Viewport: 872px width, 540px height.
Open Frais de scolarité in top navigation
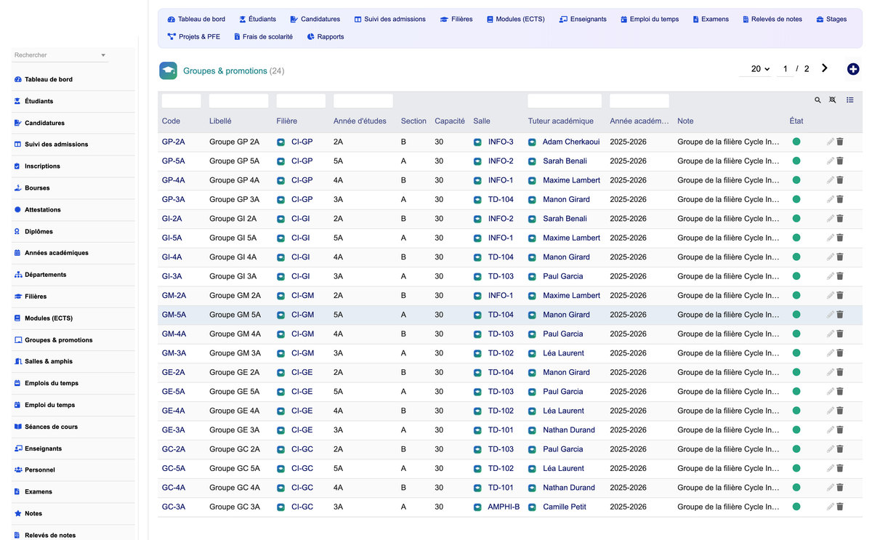click(263, 37)
